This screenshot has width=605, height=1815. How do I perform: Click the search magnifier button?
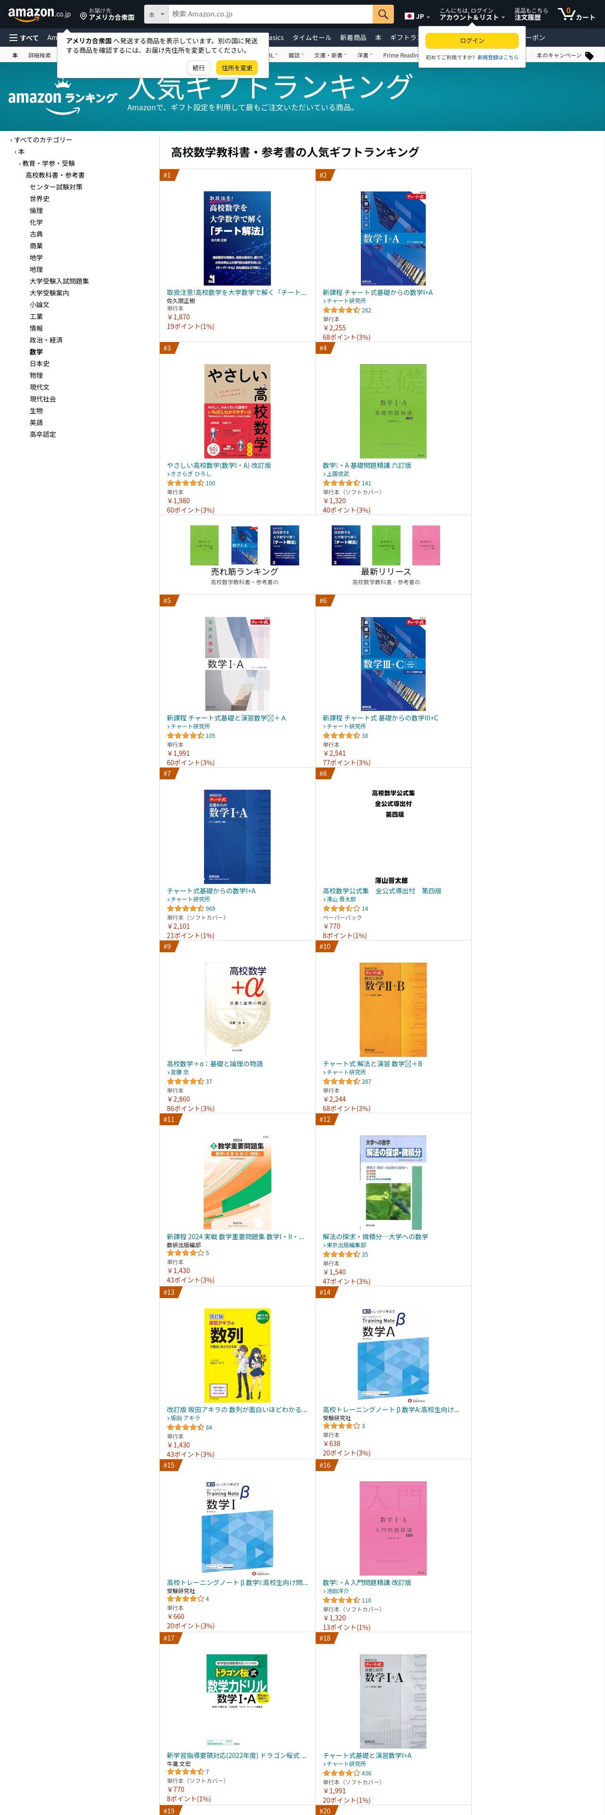click(x=383, y=14)
